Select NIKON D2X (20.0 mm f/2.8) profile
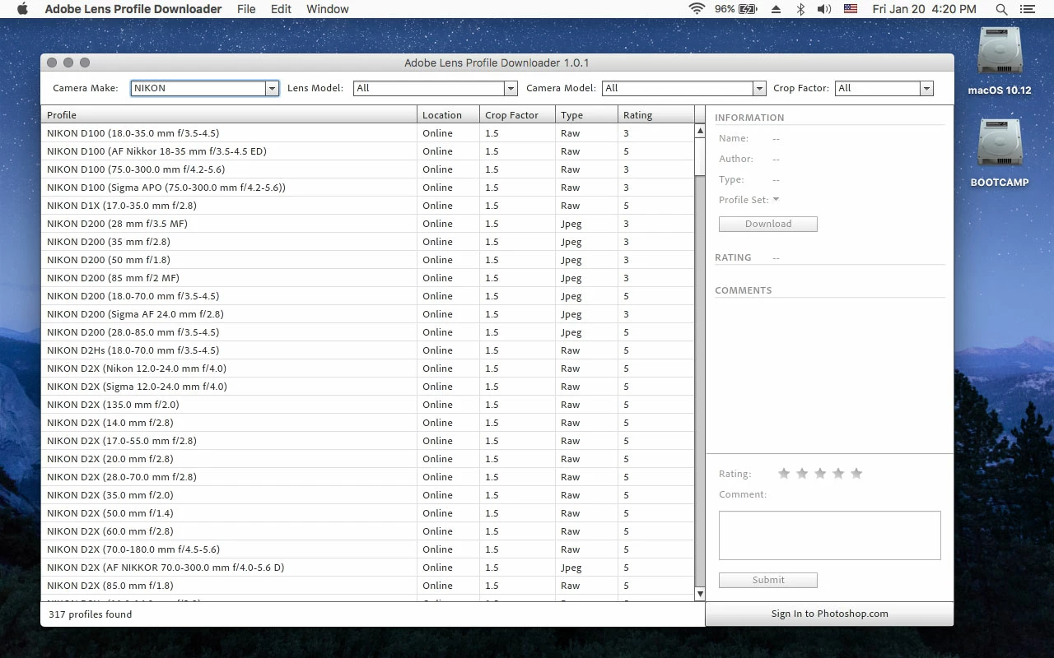 [367, 459]
